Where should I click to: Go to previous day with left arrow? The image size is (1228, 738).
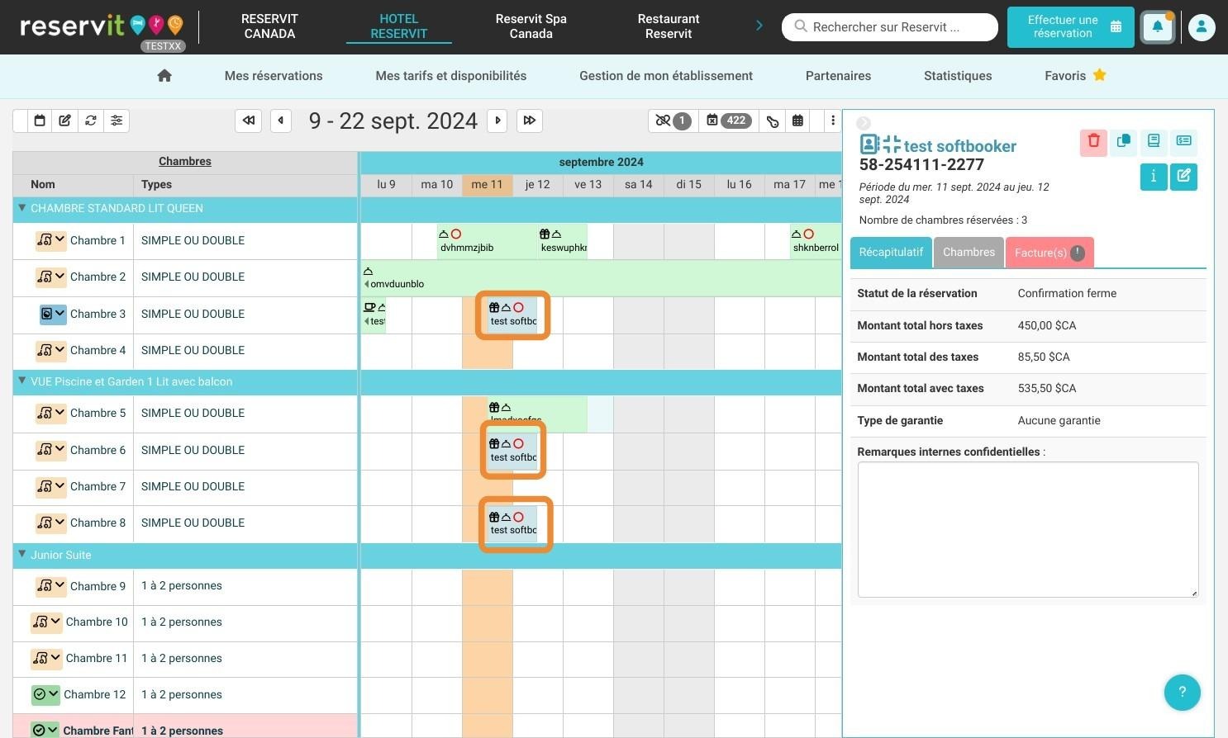281,121
